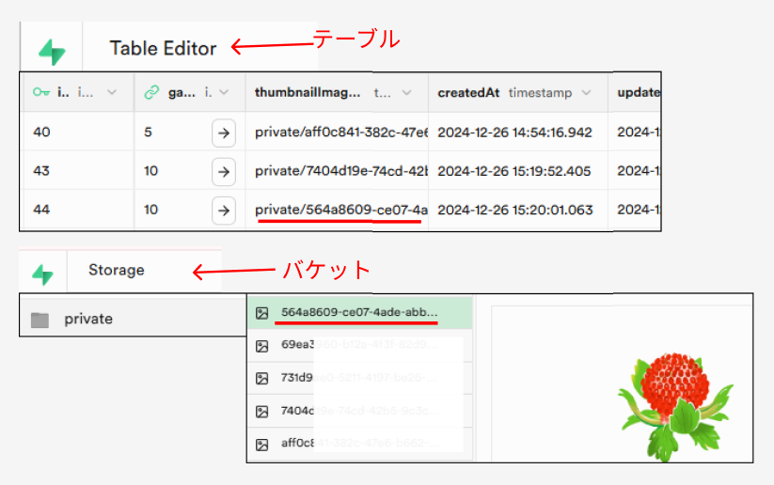Screen dimensions: 774x485
Task: Select the 564a8609-ce07-4ade file in list
Action: tap(358, 312)
